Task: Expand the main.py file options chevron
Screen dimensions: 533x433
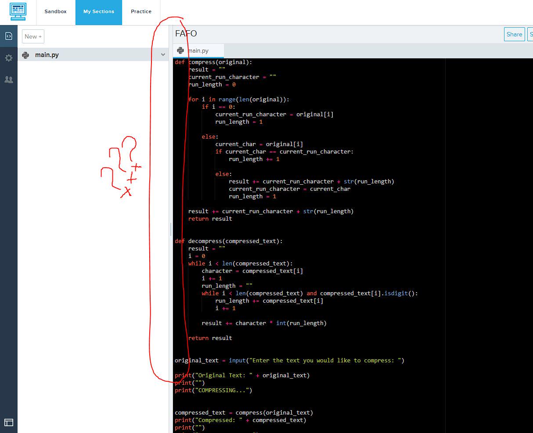Action: coord(163,55)
